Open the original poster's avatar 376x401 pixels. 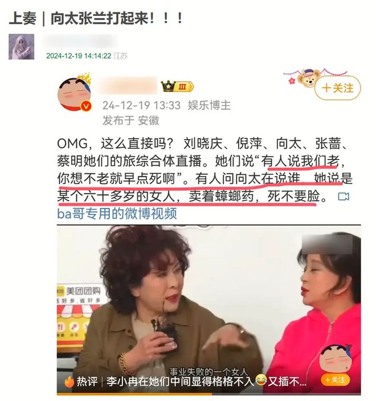click(74, 92)
